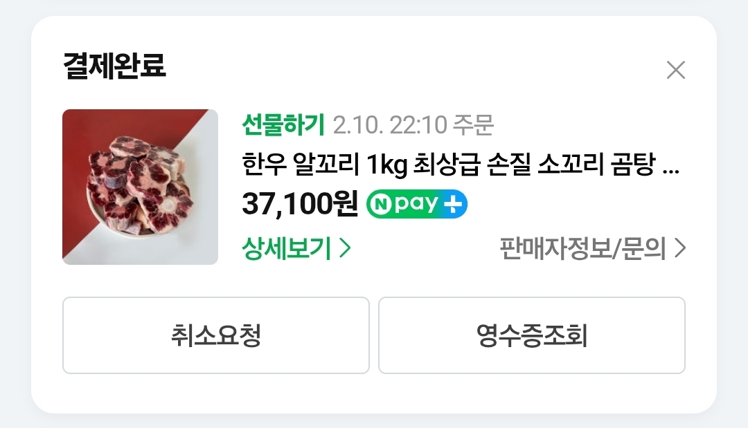The height and width of the screenshot is (428, 748).
Task: Click the 소꼬리 곰탕 part of the title
Action: (x=596, y=165)
